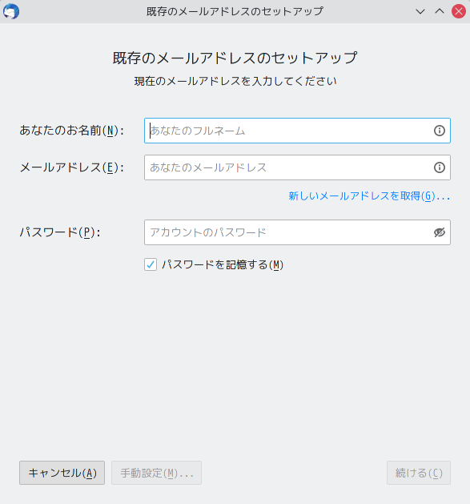Focus the あなたのフルネーム name input field
The image size is (470, 504).
pos(297,131)
